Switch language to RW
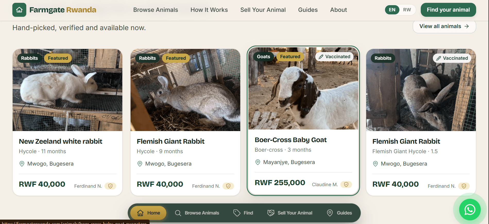The height and width of the screenshot is (224, 489). [x=407, y=10]
